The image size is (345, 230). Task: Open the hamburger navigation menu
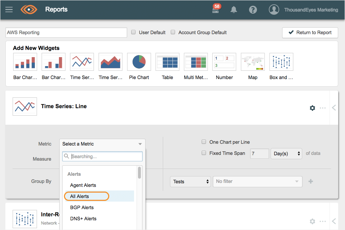(9, 10)
